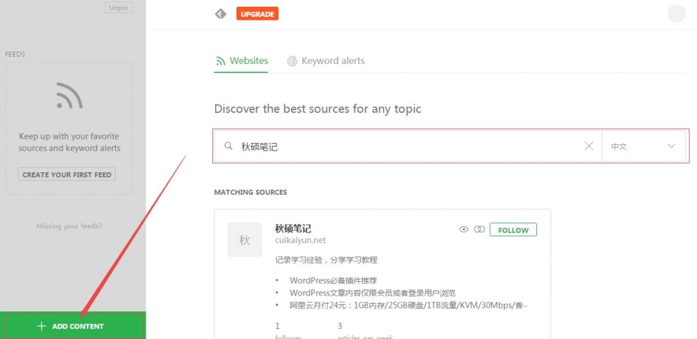Switch to the Keyword alerts tab

tap(326, 61)
